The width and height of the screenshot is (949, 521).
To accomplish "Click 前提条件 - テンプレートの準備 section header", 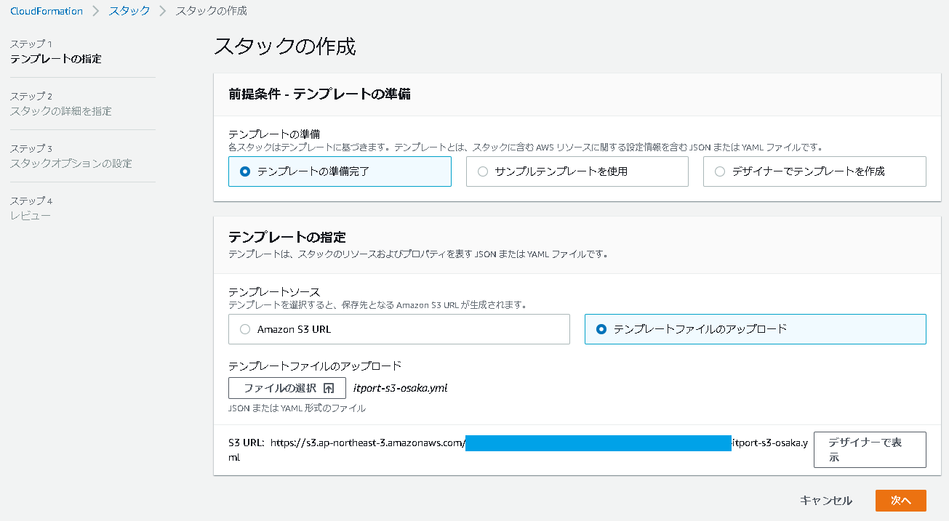I will [319, 94].
